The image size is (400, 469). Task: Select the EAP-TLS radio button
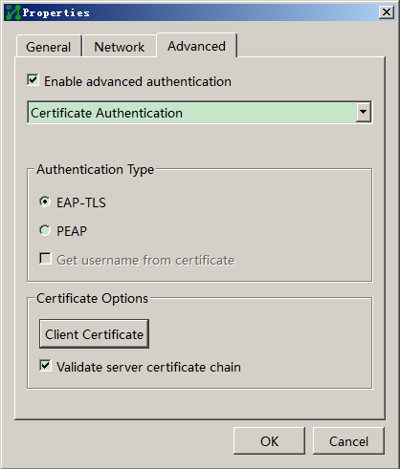point(45,202)
